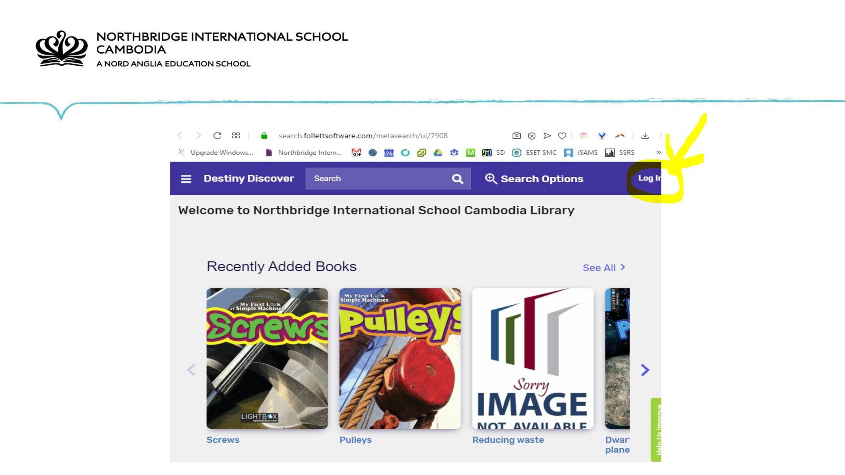845x475 pixels.
Task: Open the Upgrade Windows bookmark
Action: [215, 153]
